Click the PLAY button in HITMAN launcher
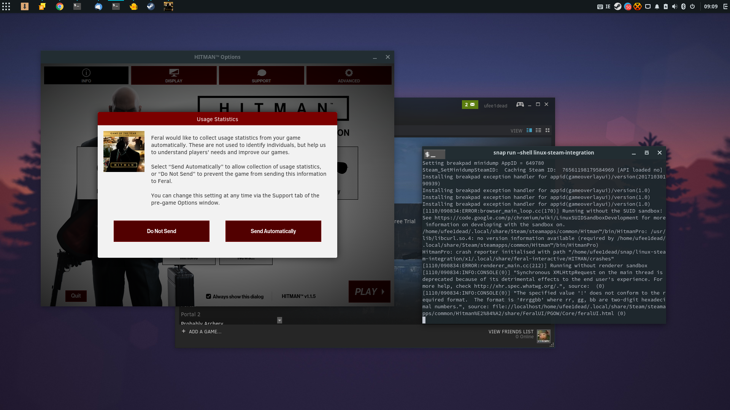 click(x=370, y=292)
